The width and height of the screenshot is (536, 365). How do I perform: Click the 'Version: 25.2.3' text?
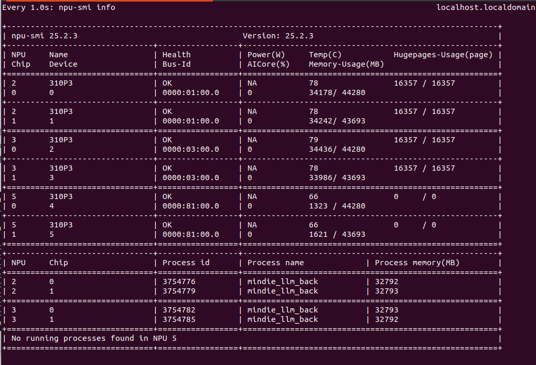pyautogui.click(x=278, y=36)
